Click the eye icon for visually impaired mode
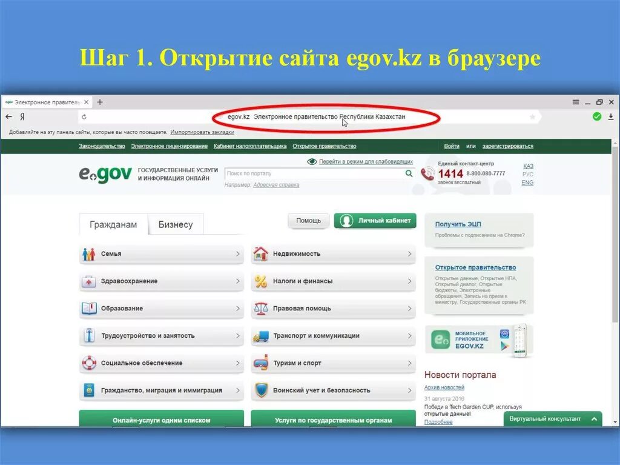This screenshot has height=465, width=620. coord(312,162)
